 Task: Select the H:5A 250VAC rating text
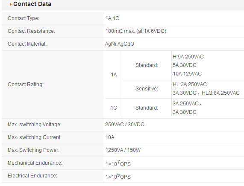pyautogui.click(x=188, y=57)
